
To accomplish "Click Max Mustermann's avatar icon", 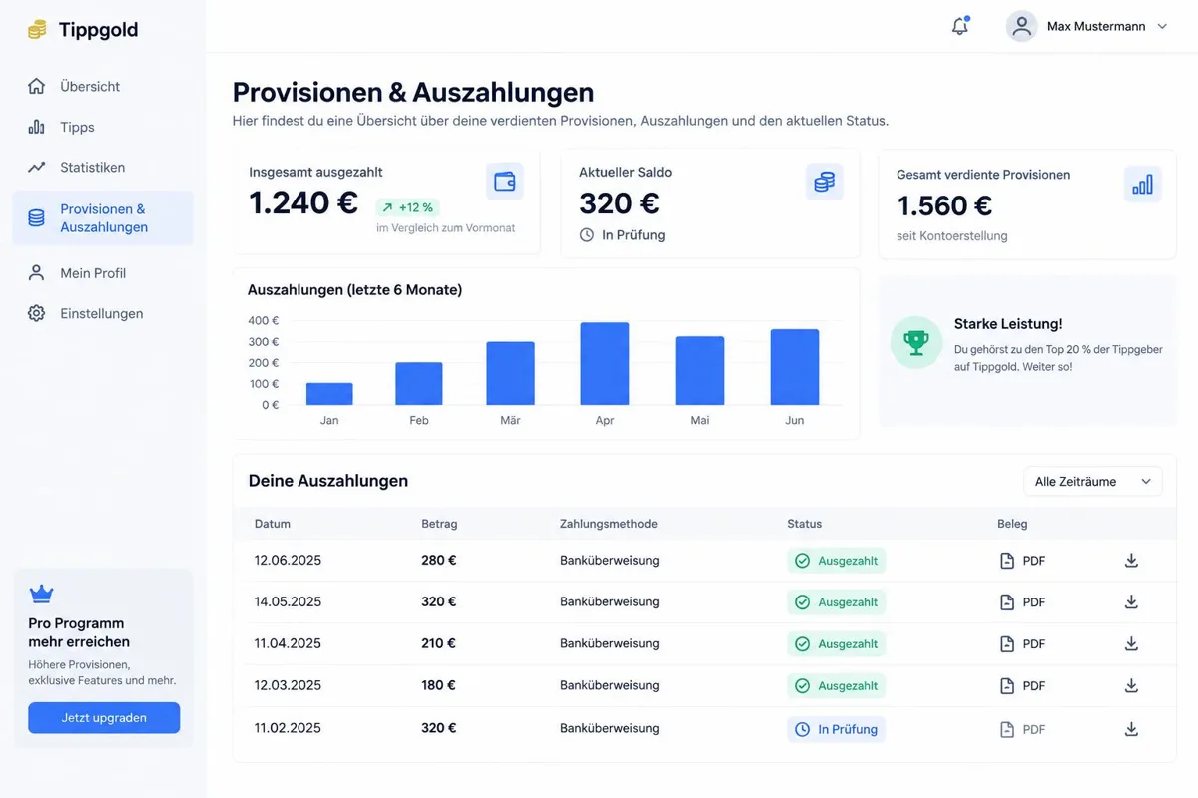I will tap(1021, 27).
